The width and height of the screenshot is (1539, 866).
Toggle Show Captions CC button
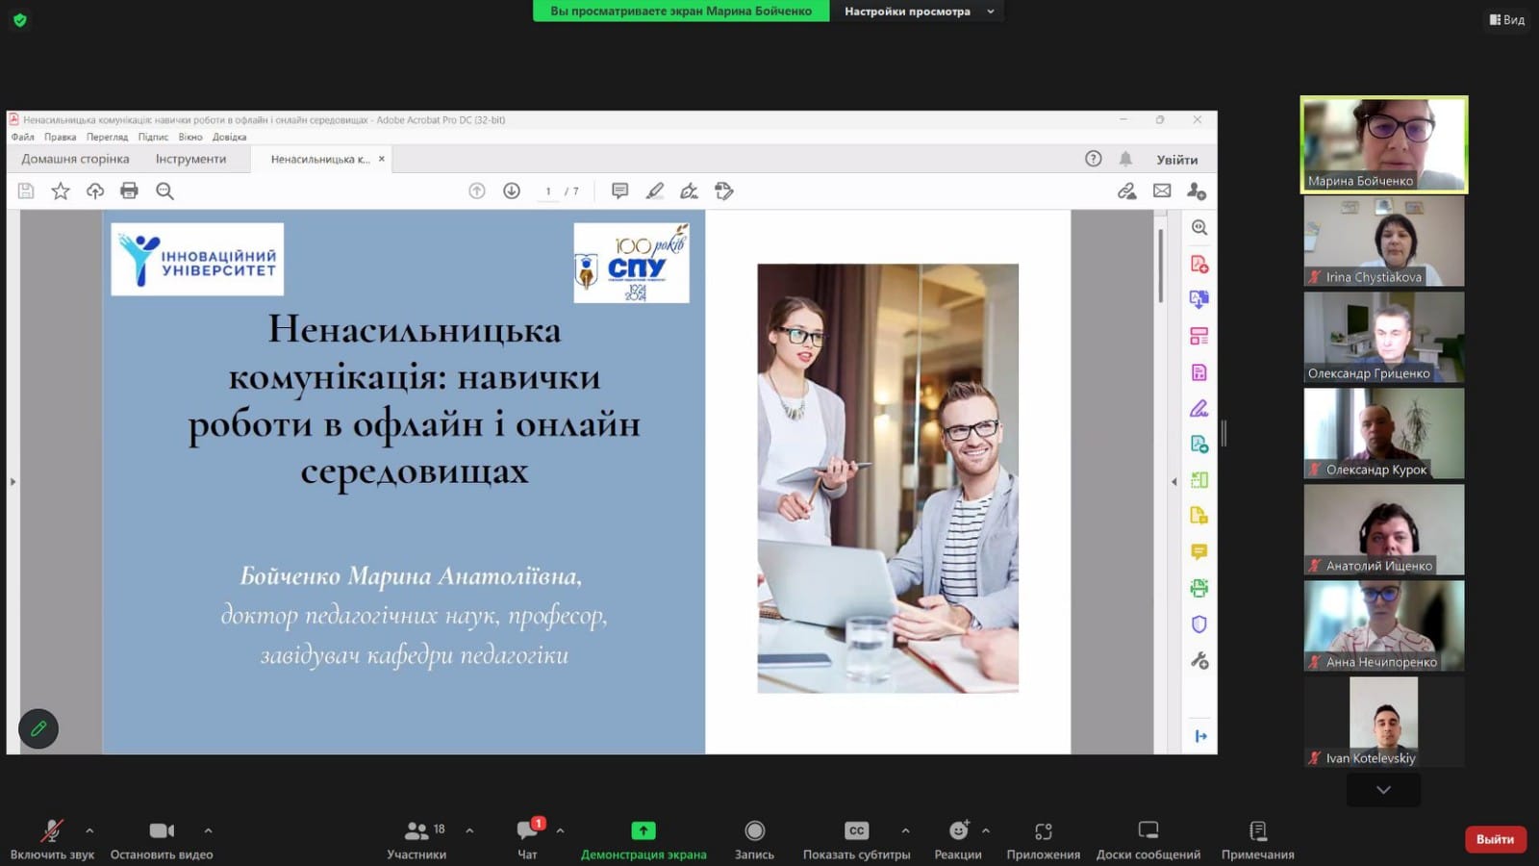click(x=856, y=830)
